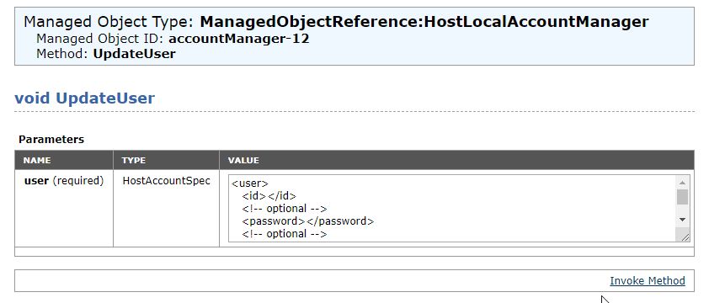Click the Managed Object ID accountManager-12 text
This screenshot has height=303, width=709.
(173, 39)
